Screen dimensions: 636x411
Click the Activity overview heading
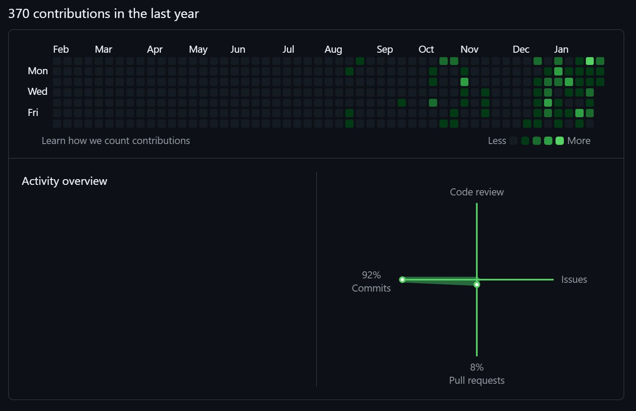pos(65,181)
